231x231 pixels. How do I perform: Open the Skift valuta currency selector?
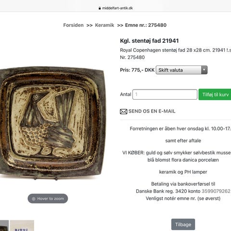(x=181, y=70)
